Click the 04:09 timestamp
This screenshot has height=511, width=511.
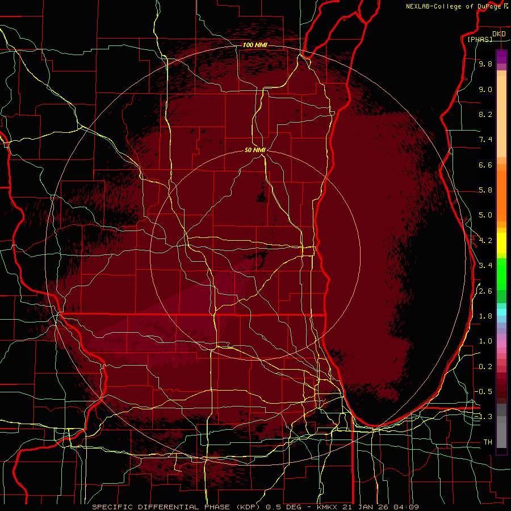tap(406, 507)
